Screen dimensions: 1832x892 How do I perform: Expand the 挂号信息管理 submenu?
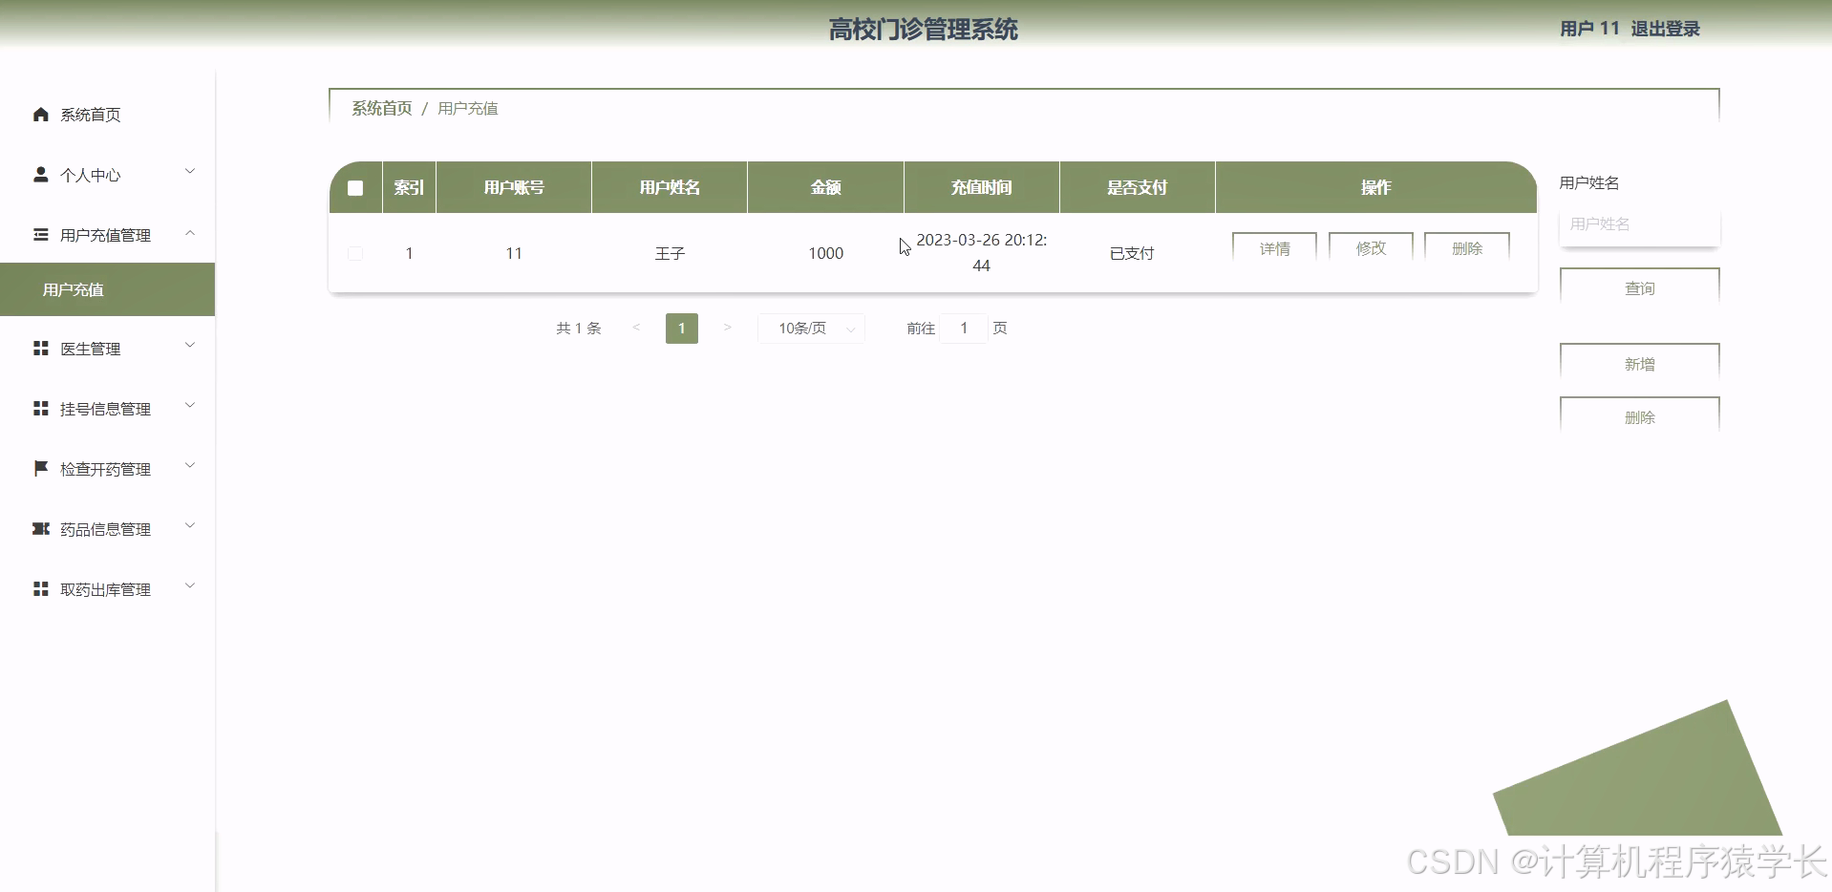190,406
